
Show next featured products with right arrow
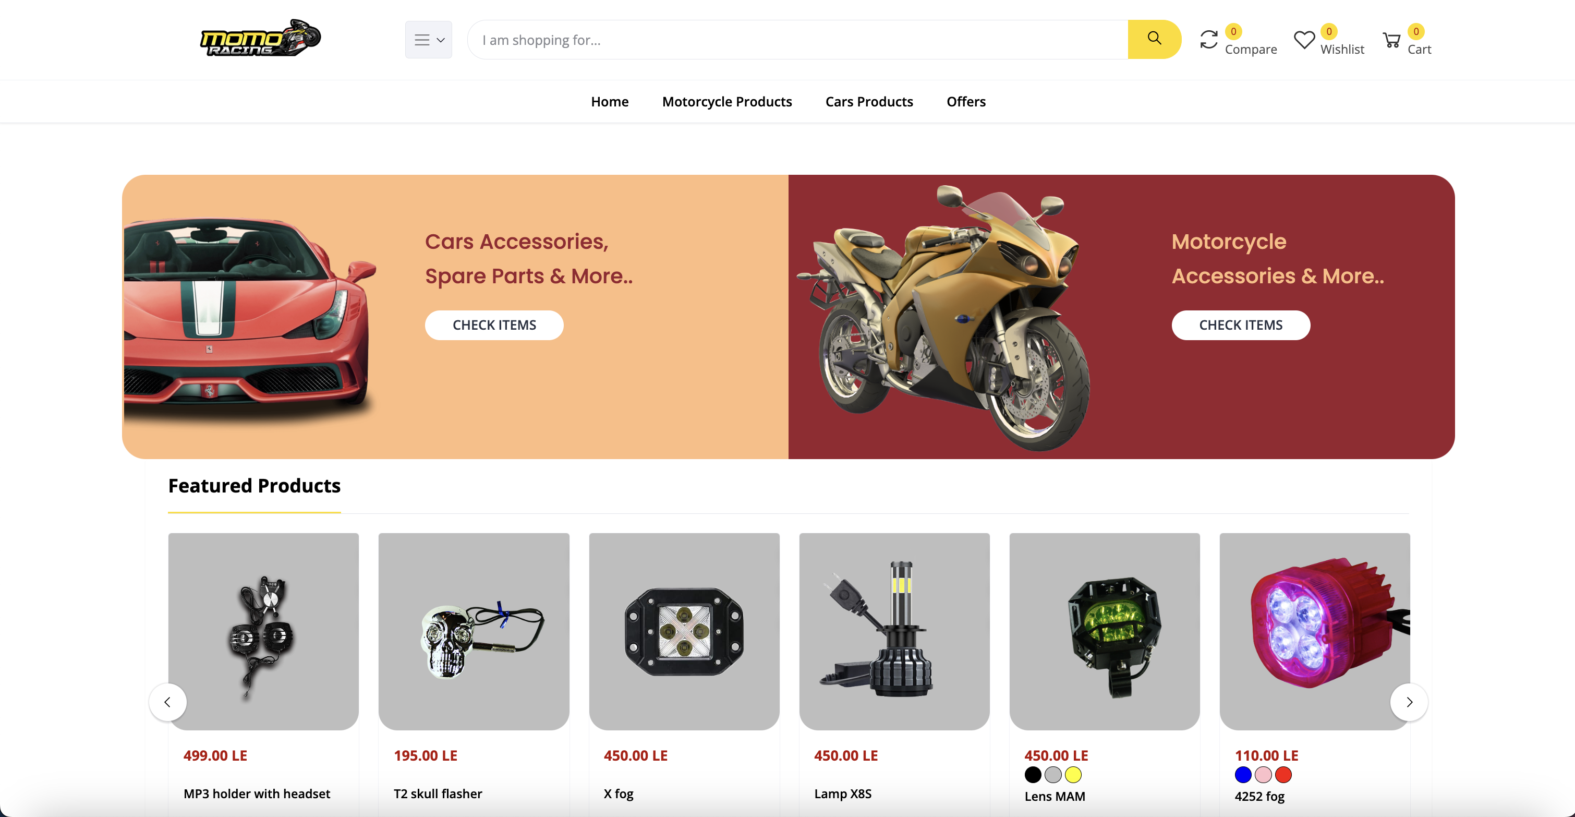pyautogui.click(x=1409, y=702)
